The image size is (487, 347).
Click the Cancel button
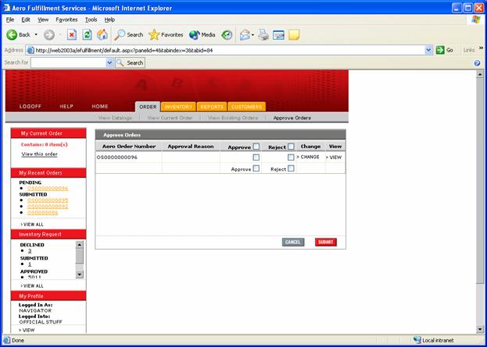293,242
